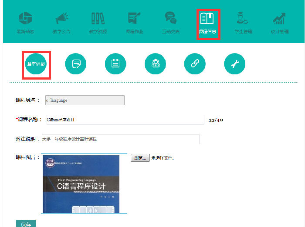
Task: Click the teacher/people circular icon
Action: click(156, 64)
